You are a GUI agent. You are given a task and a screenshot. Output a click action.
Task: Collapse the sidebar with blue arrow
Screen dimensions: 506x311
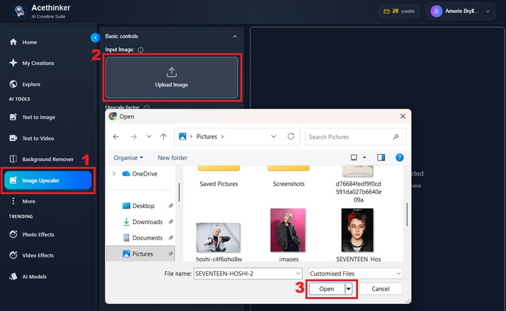95,37
